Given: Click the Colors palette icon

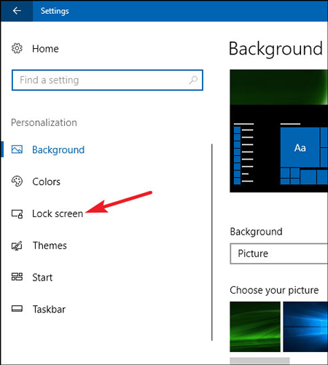Looking at the screenshot, I should pyautogui.click(x=17, y=181).
